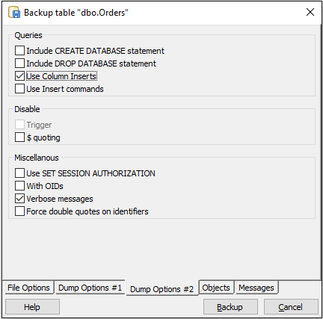Cancel the backup dialog
323x319 pixels.
click(291, 307)
